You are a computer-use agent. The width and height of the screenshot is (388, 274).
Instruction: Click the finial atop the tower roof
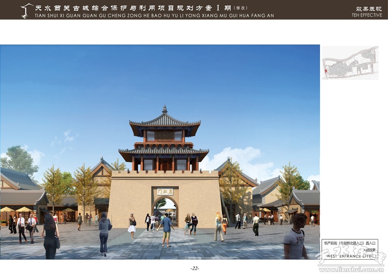click(165, 109)
